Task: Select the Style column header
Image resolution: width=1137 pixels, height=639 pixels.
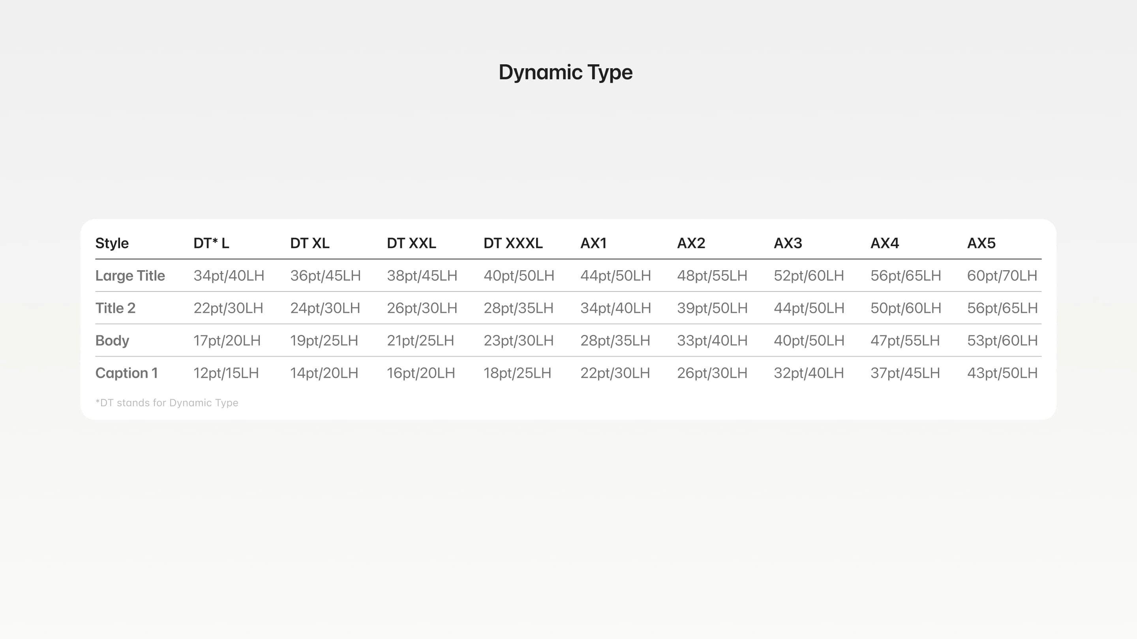Action: 112,243
